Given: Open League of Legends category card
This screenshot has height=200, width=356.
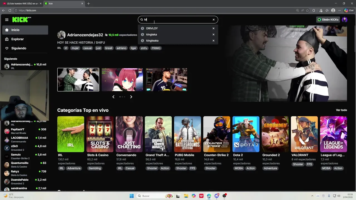Looking at the screenshot, I should pos(333,134).
